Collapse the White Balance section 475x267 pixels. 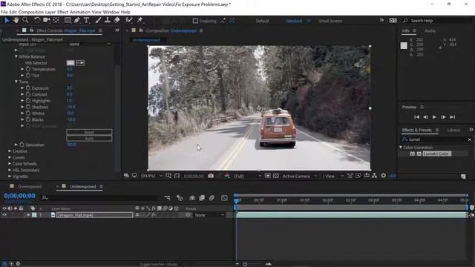pyautogui.click(x=16, y=56)
